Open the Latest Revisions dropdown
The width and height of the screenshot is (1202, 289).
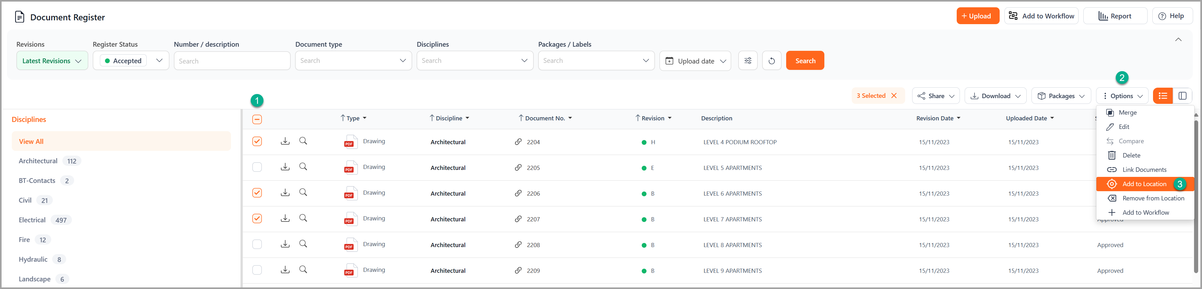pyautogui.click(x=52, y=61)
